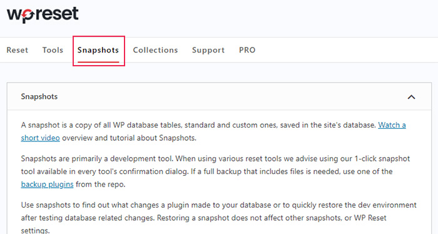The image size is (438, 234).
Task: Open the Collections tab
Action: [x=155, y=50]
